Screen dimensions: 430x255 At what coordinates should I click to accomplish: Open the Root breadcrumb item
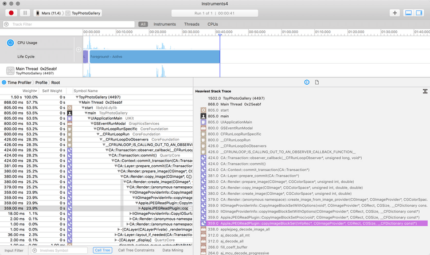pyautogui.click(x=56, y=83)
